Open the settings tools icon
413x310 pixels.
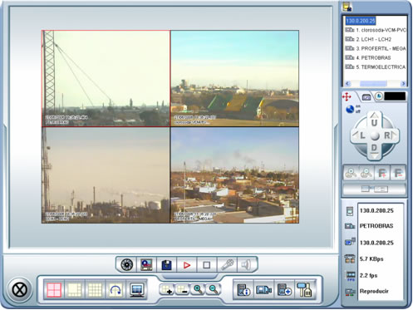(304, 290)
